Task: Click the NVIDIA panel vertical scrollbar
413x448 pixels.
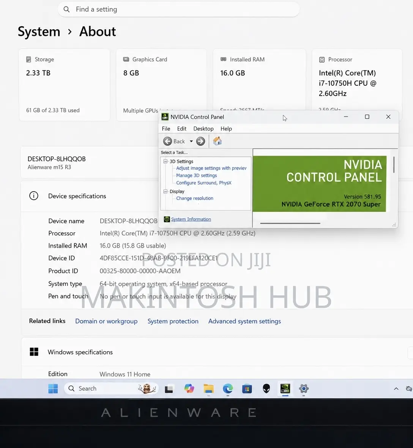Action: coord(394,165)
